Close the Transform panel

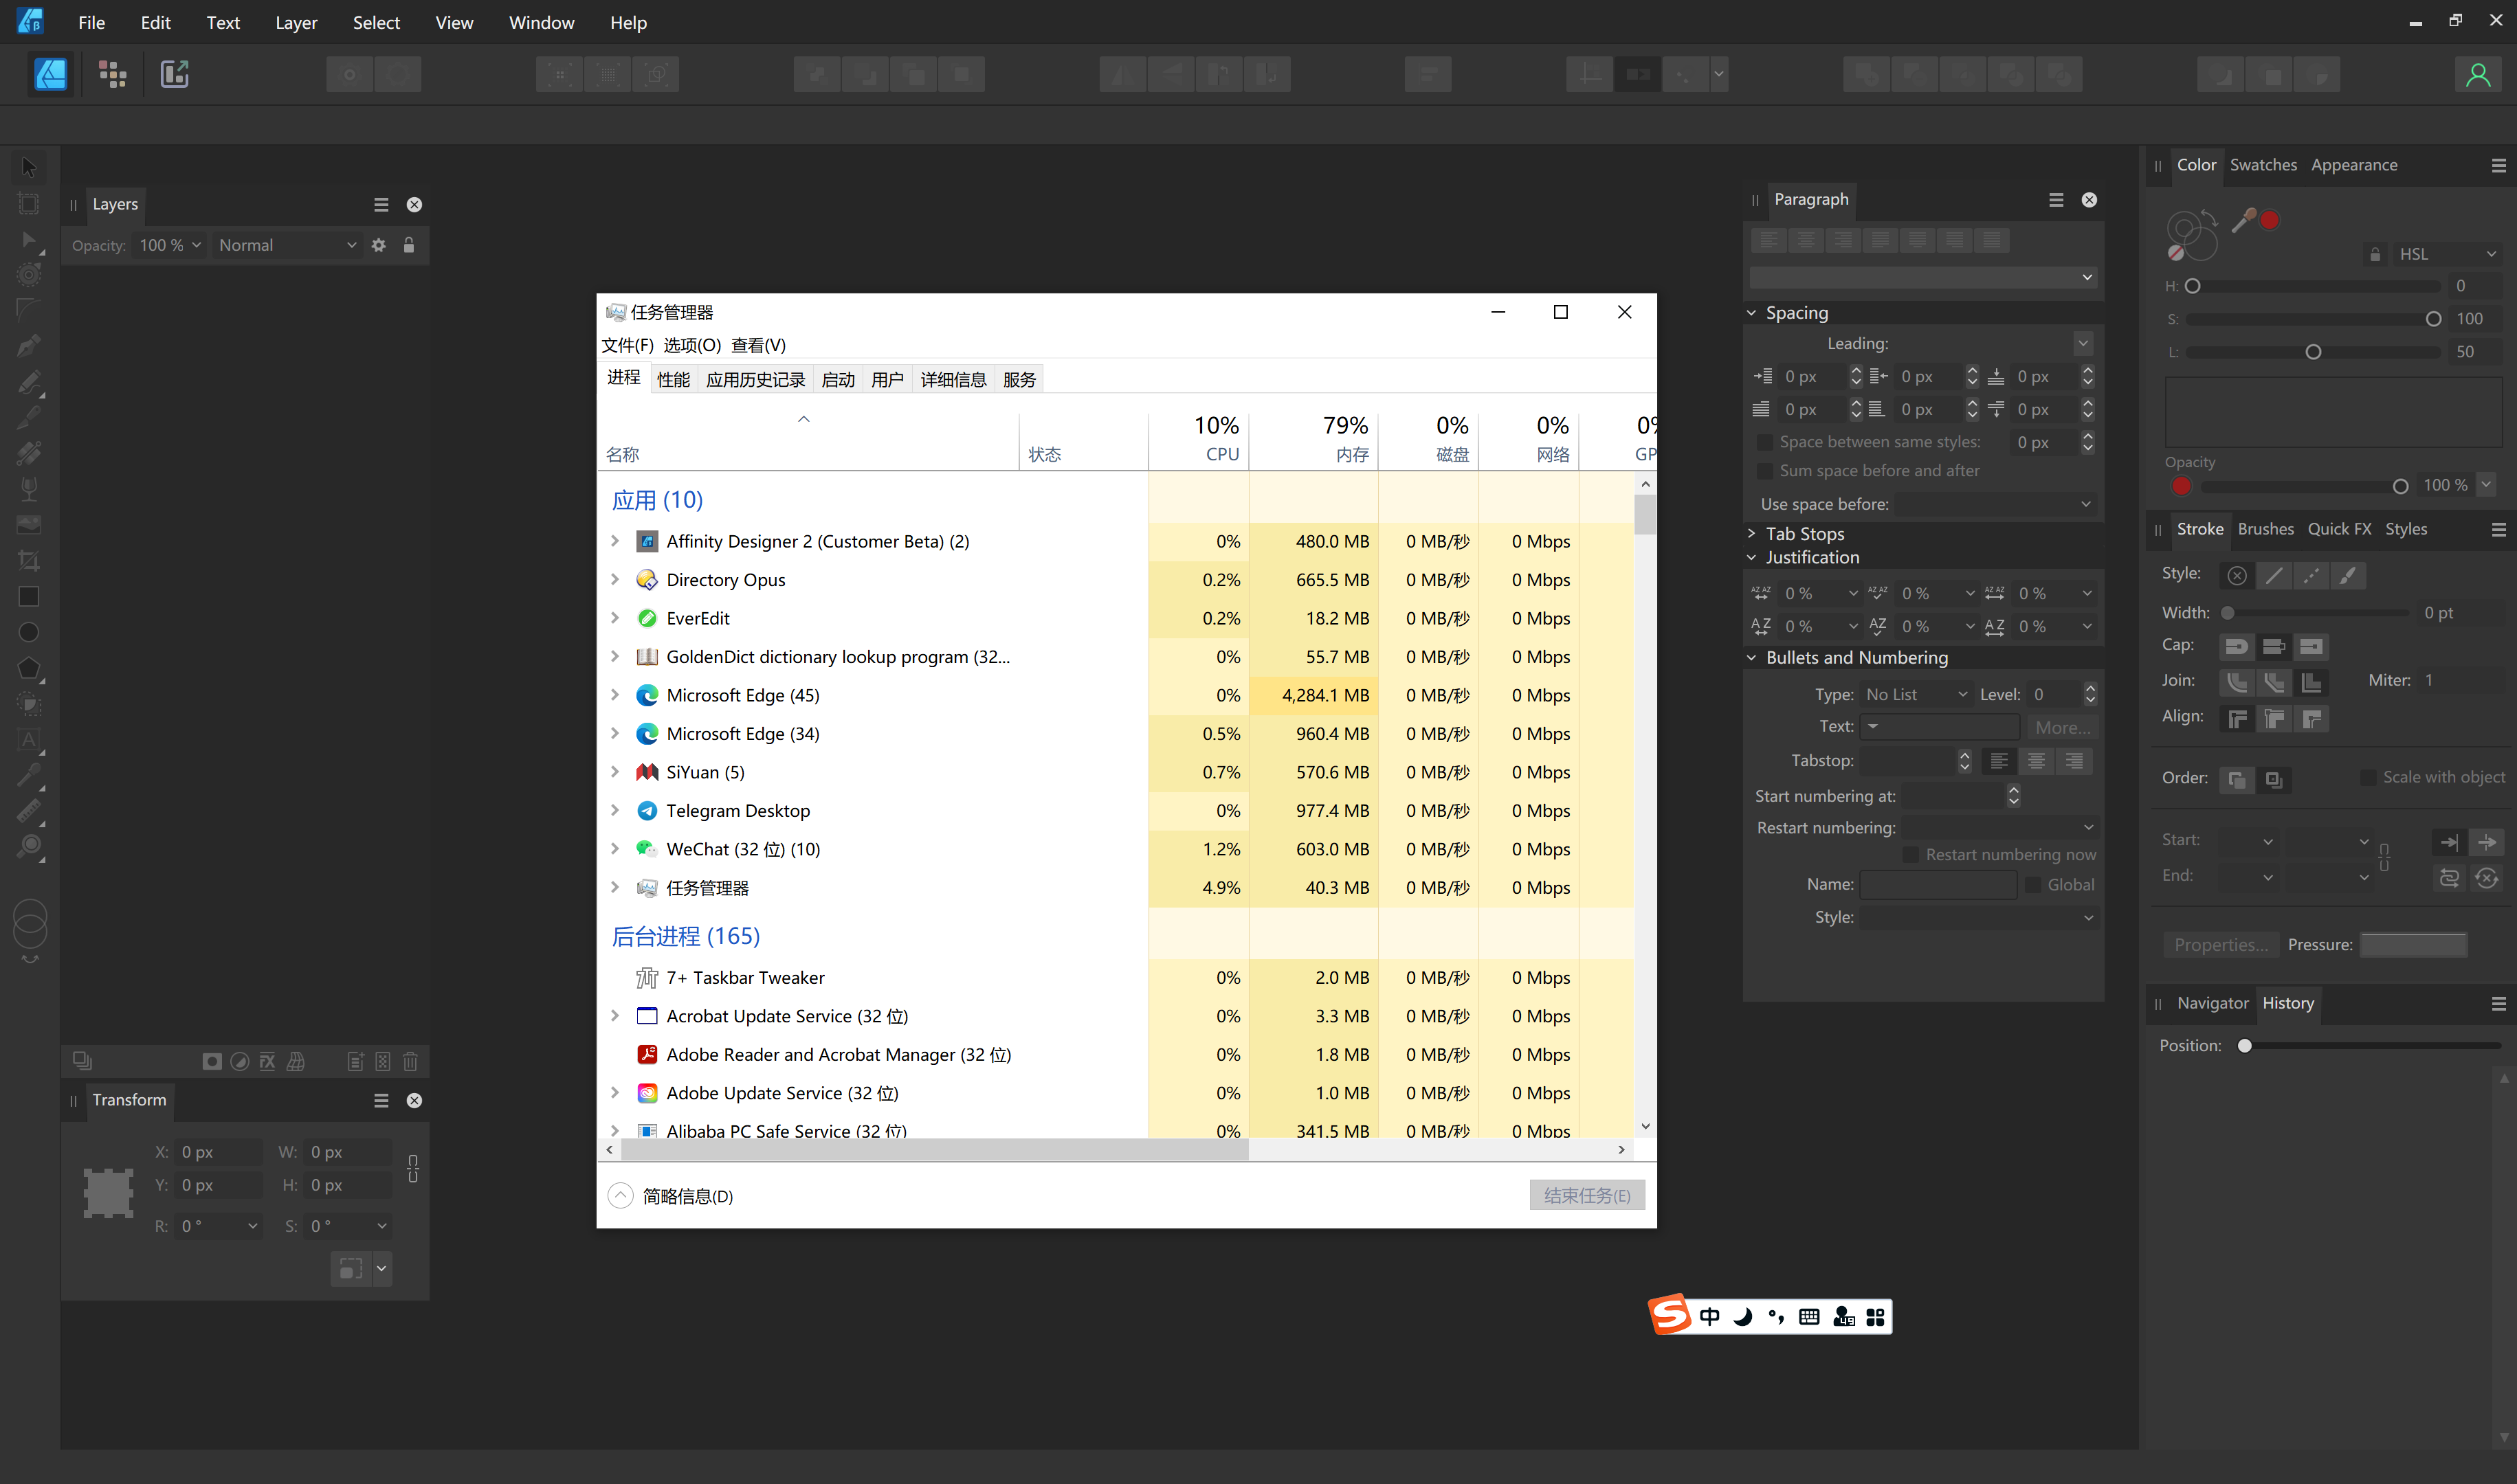point(414,1100)
